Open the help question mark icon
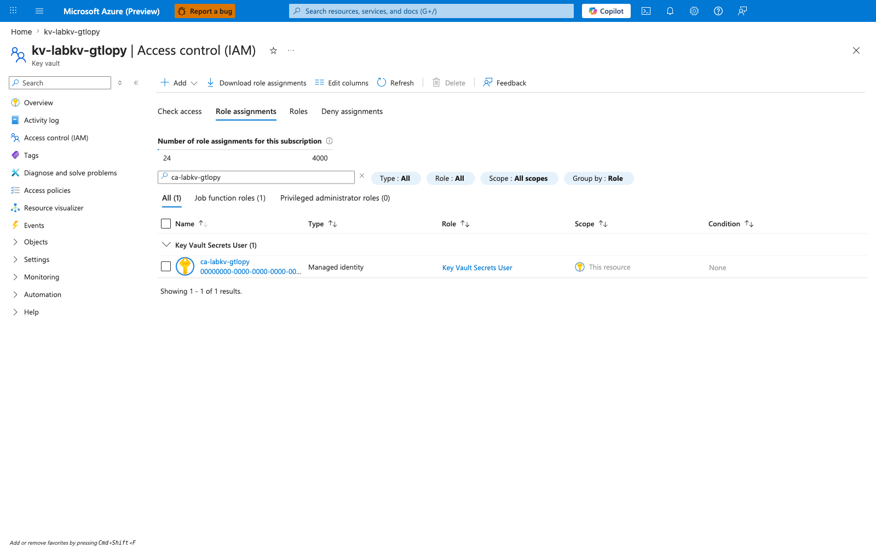This screenshot has height=548, width=876. (718, 11)
